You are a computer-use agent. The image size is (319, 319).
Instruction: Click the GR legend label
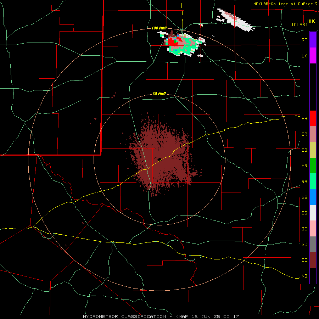pos(304,134)
